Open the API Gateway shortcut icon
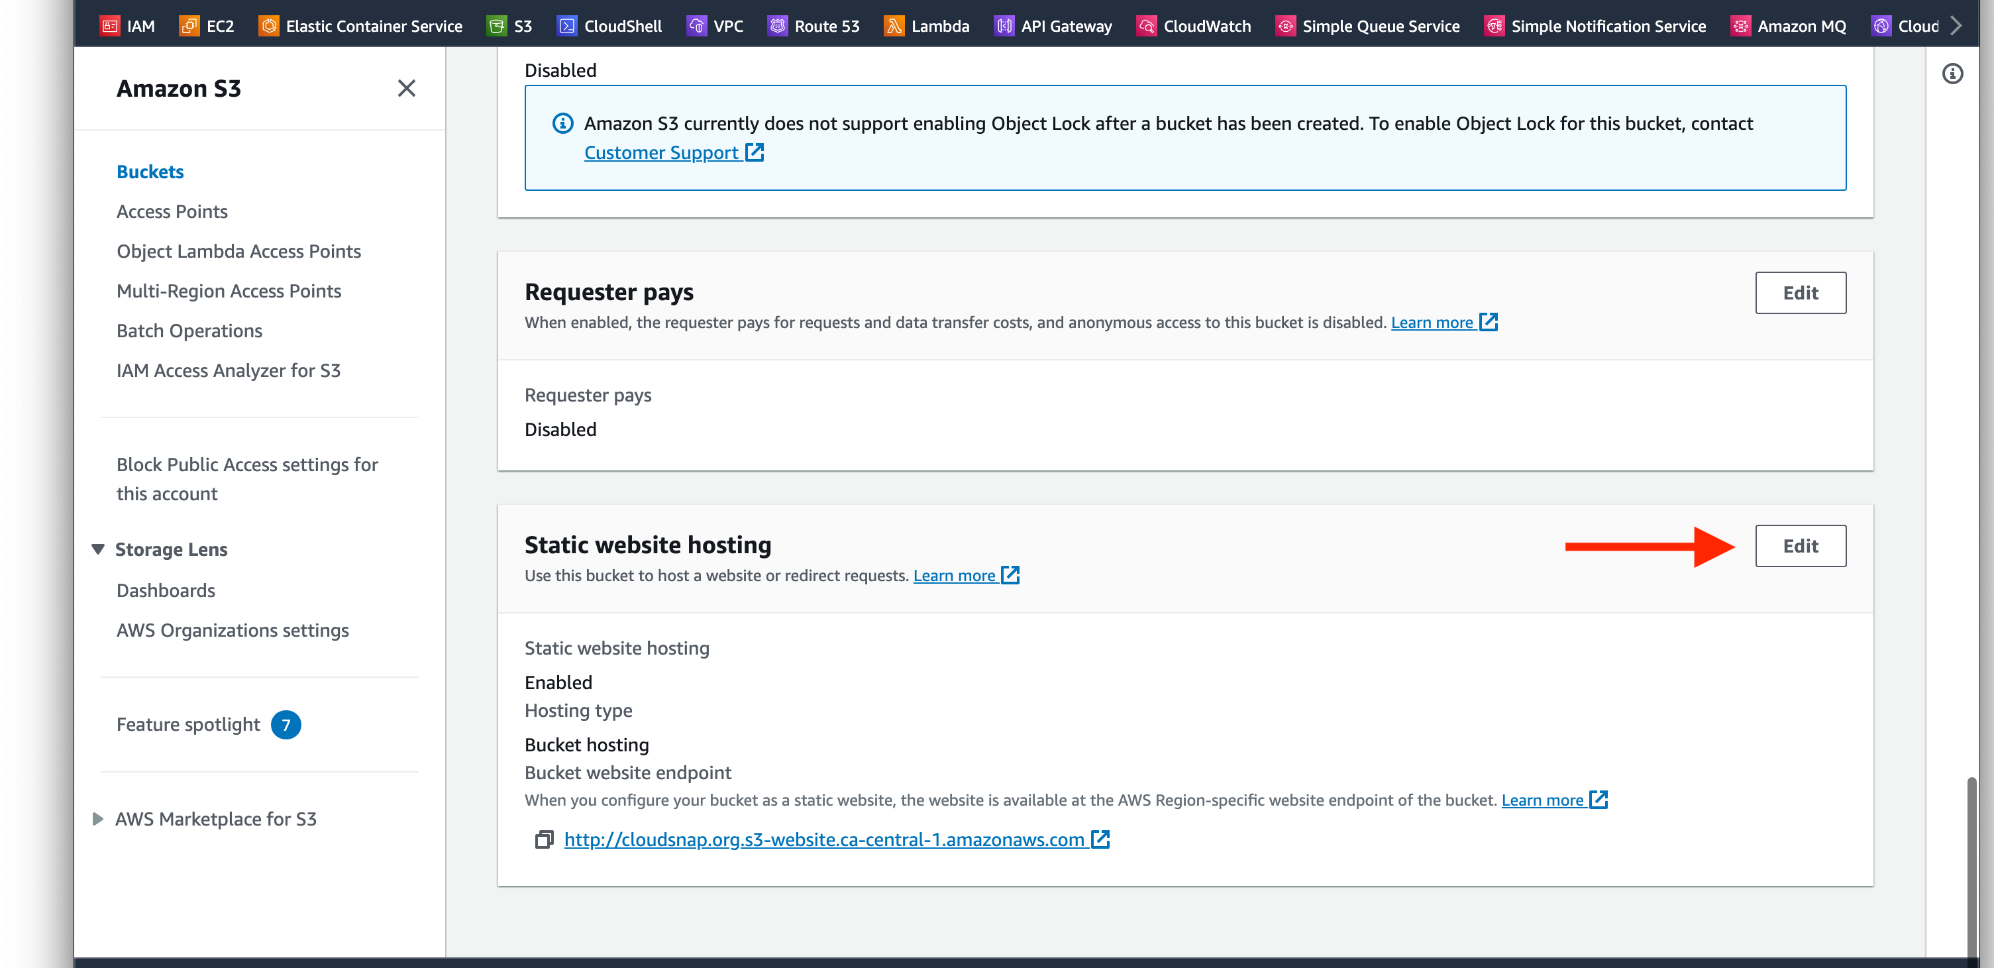Viewport: 1994px width, 968px height. click(1004, 26)
